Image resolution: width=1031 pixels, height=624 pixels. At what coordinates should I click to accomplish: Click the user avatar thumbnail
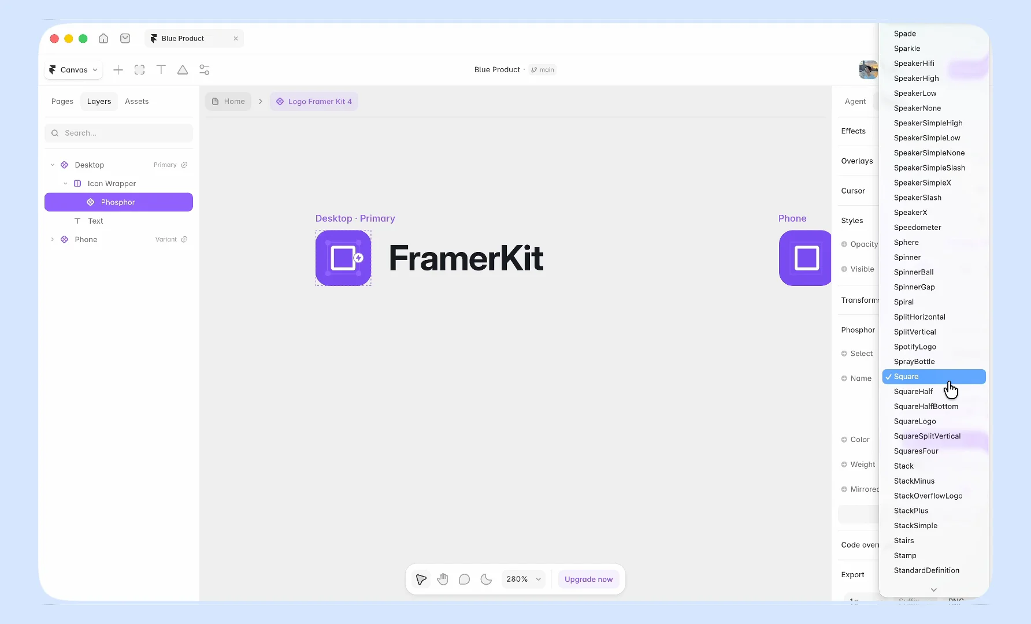(x=868, y=70)
